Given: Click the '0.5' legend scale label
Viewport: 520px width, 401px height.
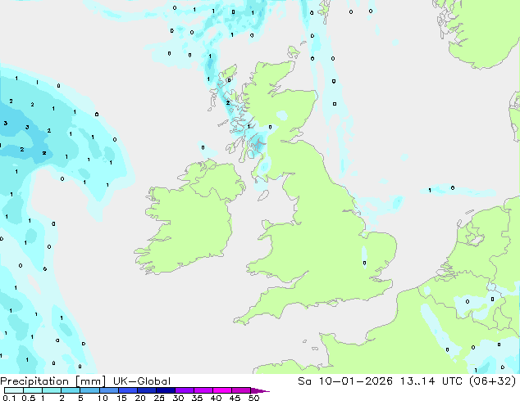Looking at the screenshot, I should click(28, 398).
